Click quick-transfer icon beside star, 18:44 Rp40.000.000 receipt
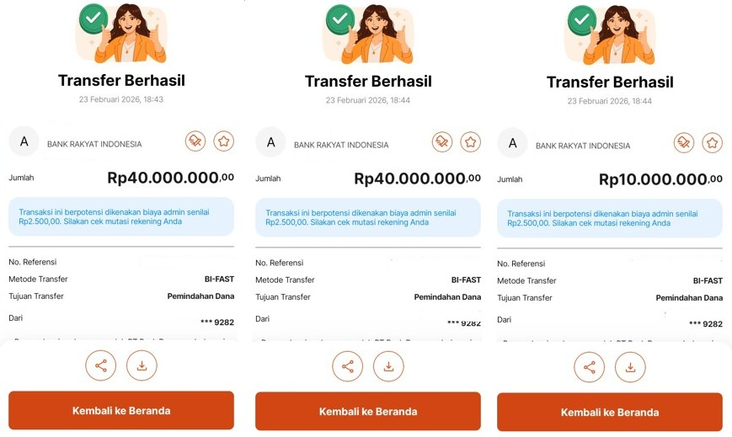Viewport: 732px width, 437px height. pyautogui.click(x=442, y=142)
